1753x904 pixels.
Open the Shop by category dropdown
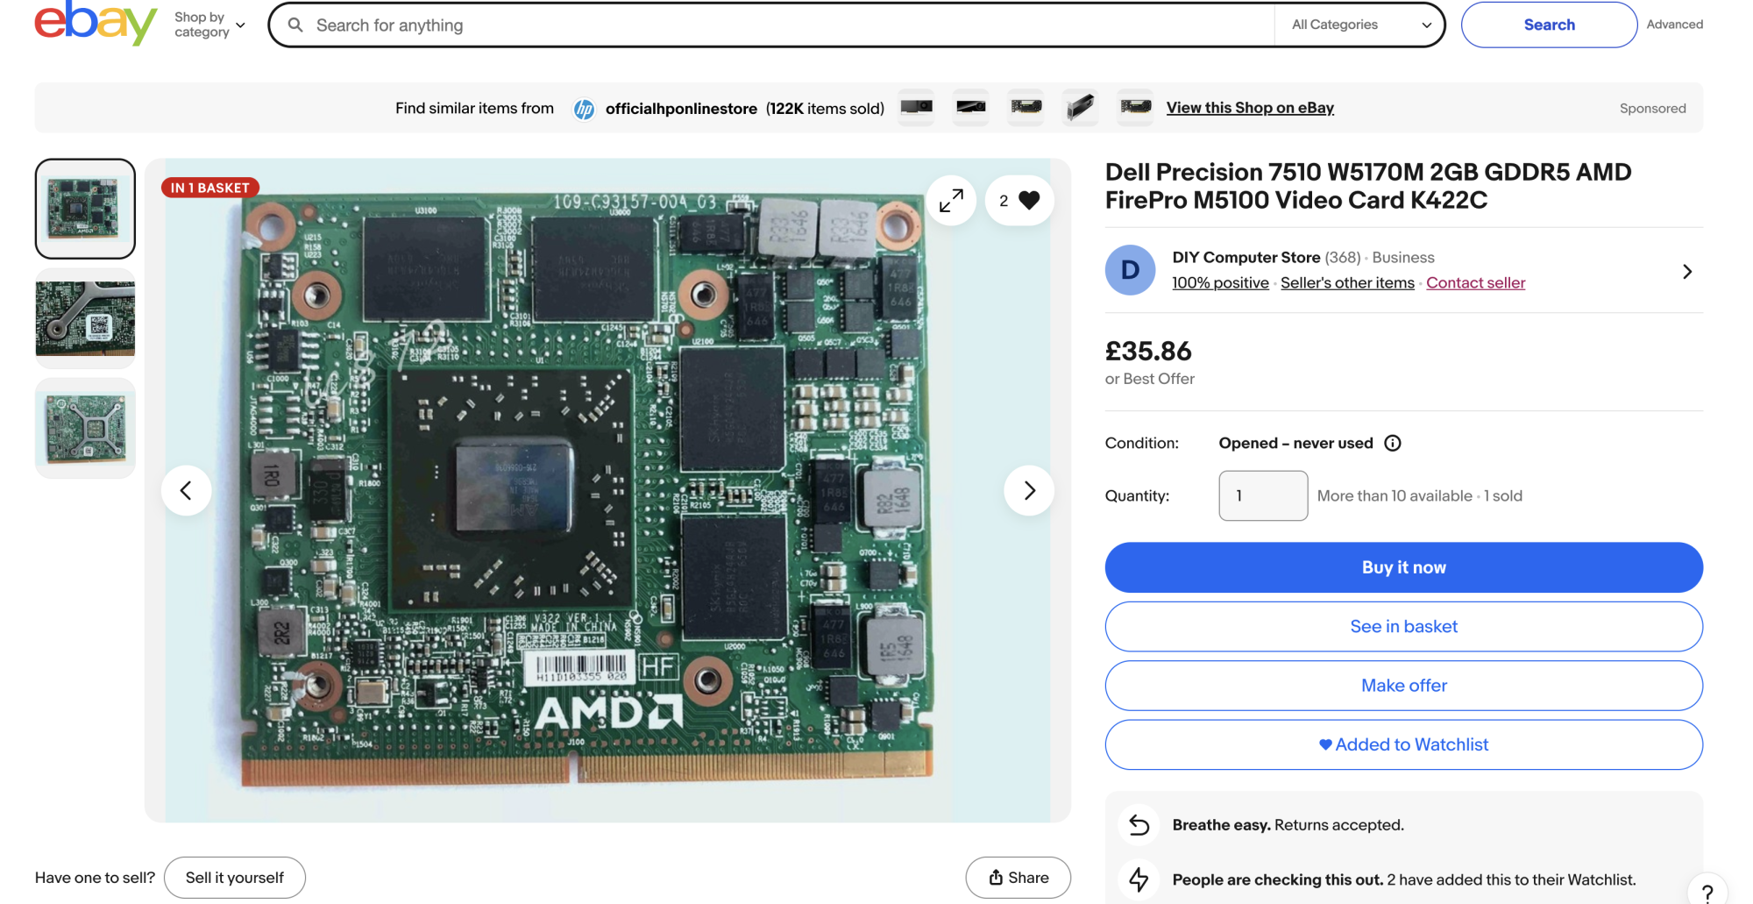click(x=209, y=25)
